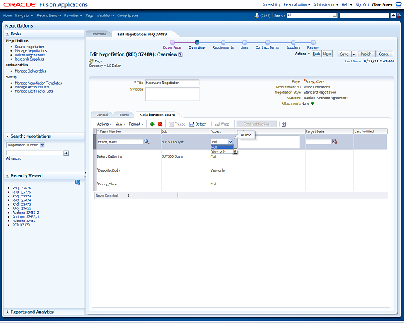The width and height of the screenshot is (404, 323).
Task: Open the page Actions dropdown near Back
Action: tap(302, 54)
